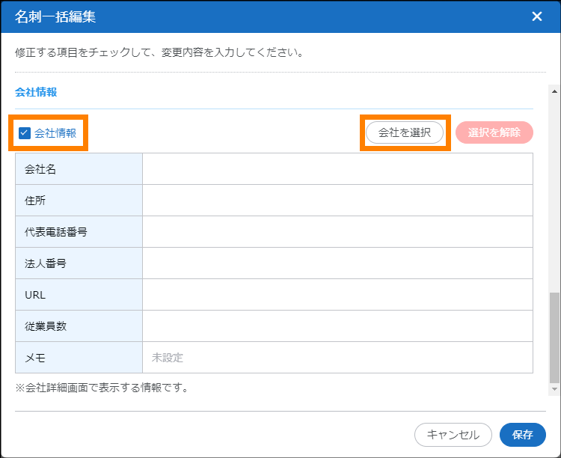Click the dialog's vertical scrollbar thumb
Viewport: 561px width, 458px height.
click(554, 337)
